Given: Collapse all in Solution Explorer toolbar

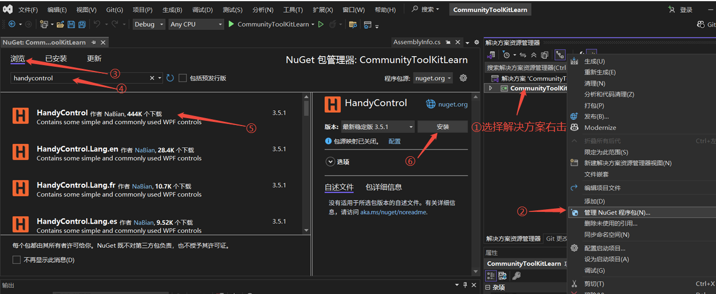Looking at the screenshot, I should 534,55.
